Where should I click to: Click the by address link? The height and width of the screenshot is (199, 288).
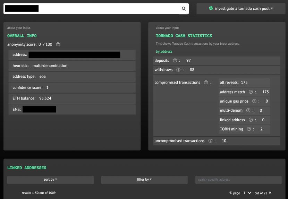pyautogui.click(x=164, y=52)
